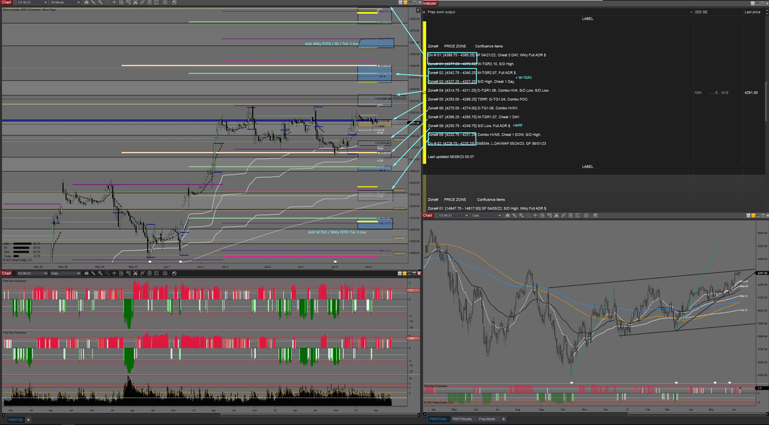Click zoom in icon on lower-left Daily chart
The height and width of the screenshot is (425, 769).
pos(100,273)
